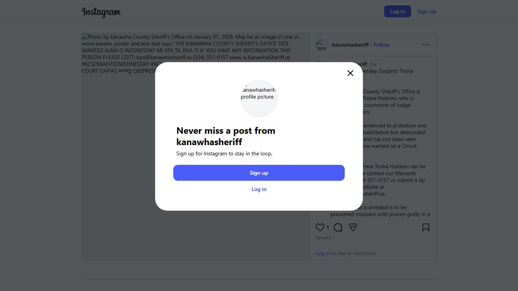Image resolution: width=518 pixels, height=291 pixels.
Task: Click 'Log in' to like or comment
Action: [322, 253]
